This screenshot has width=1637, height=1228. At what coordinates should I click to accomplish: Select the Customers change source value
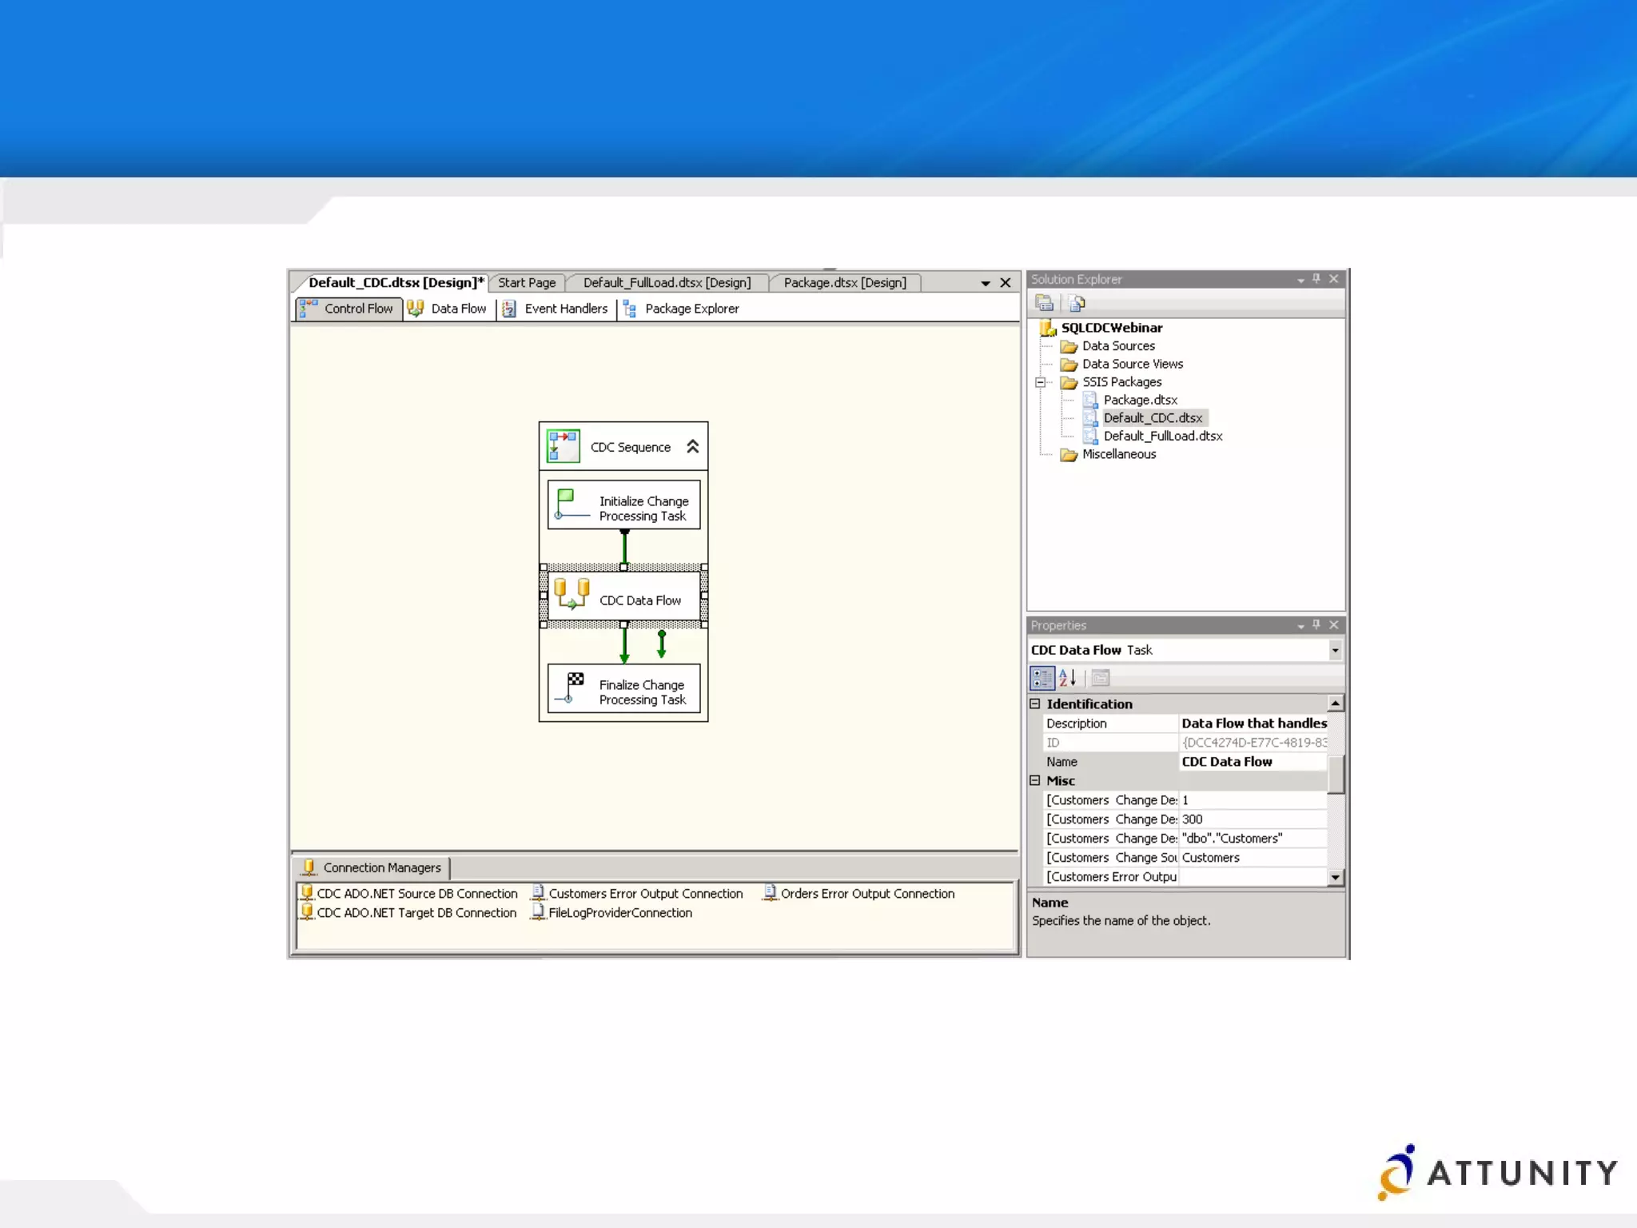coord(1253,858)
